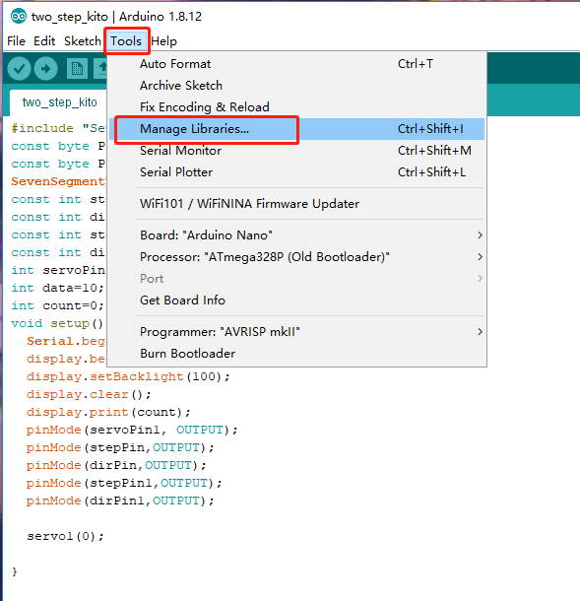Open the Sketch menu
This screenshot has width=580, height=601.
point(83,41)
